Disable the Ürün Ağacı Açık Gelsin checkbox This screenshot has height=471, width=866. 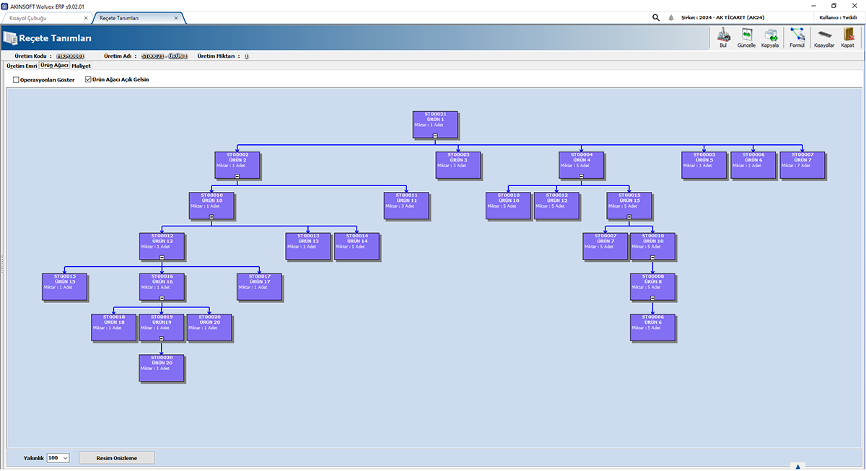[x=87, y=79]
